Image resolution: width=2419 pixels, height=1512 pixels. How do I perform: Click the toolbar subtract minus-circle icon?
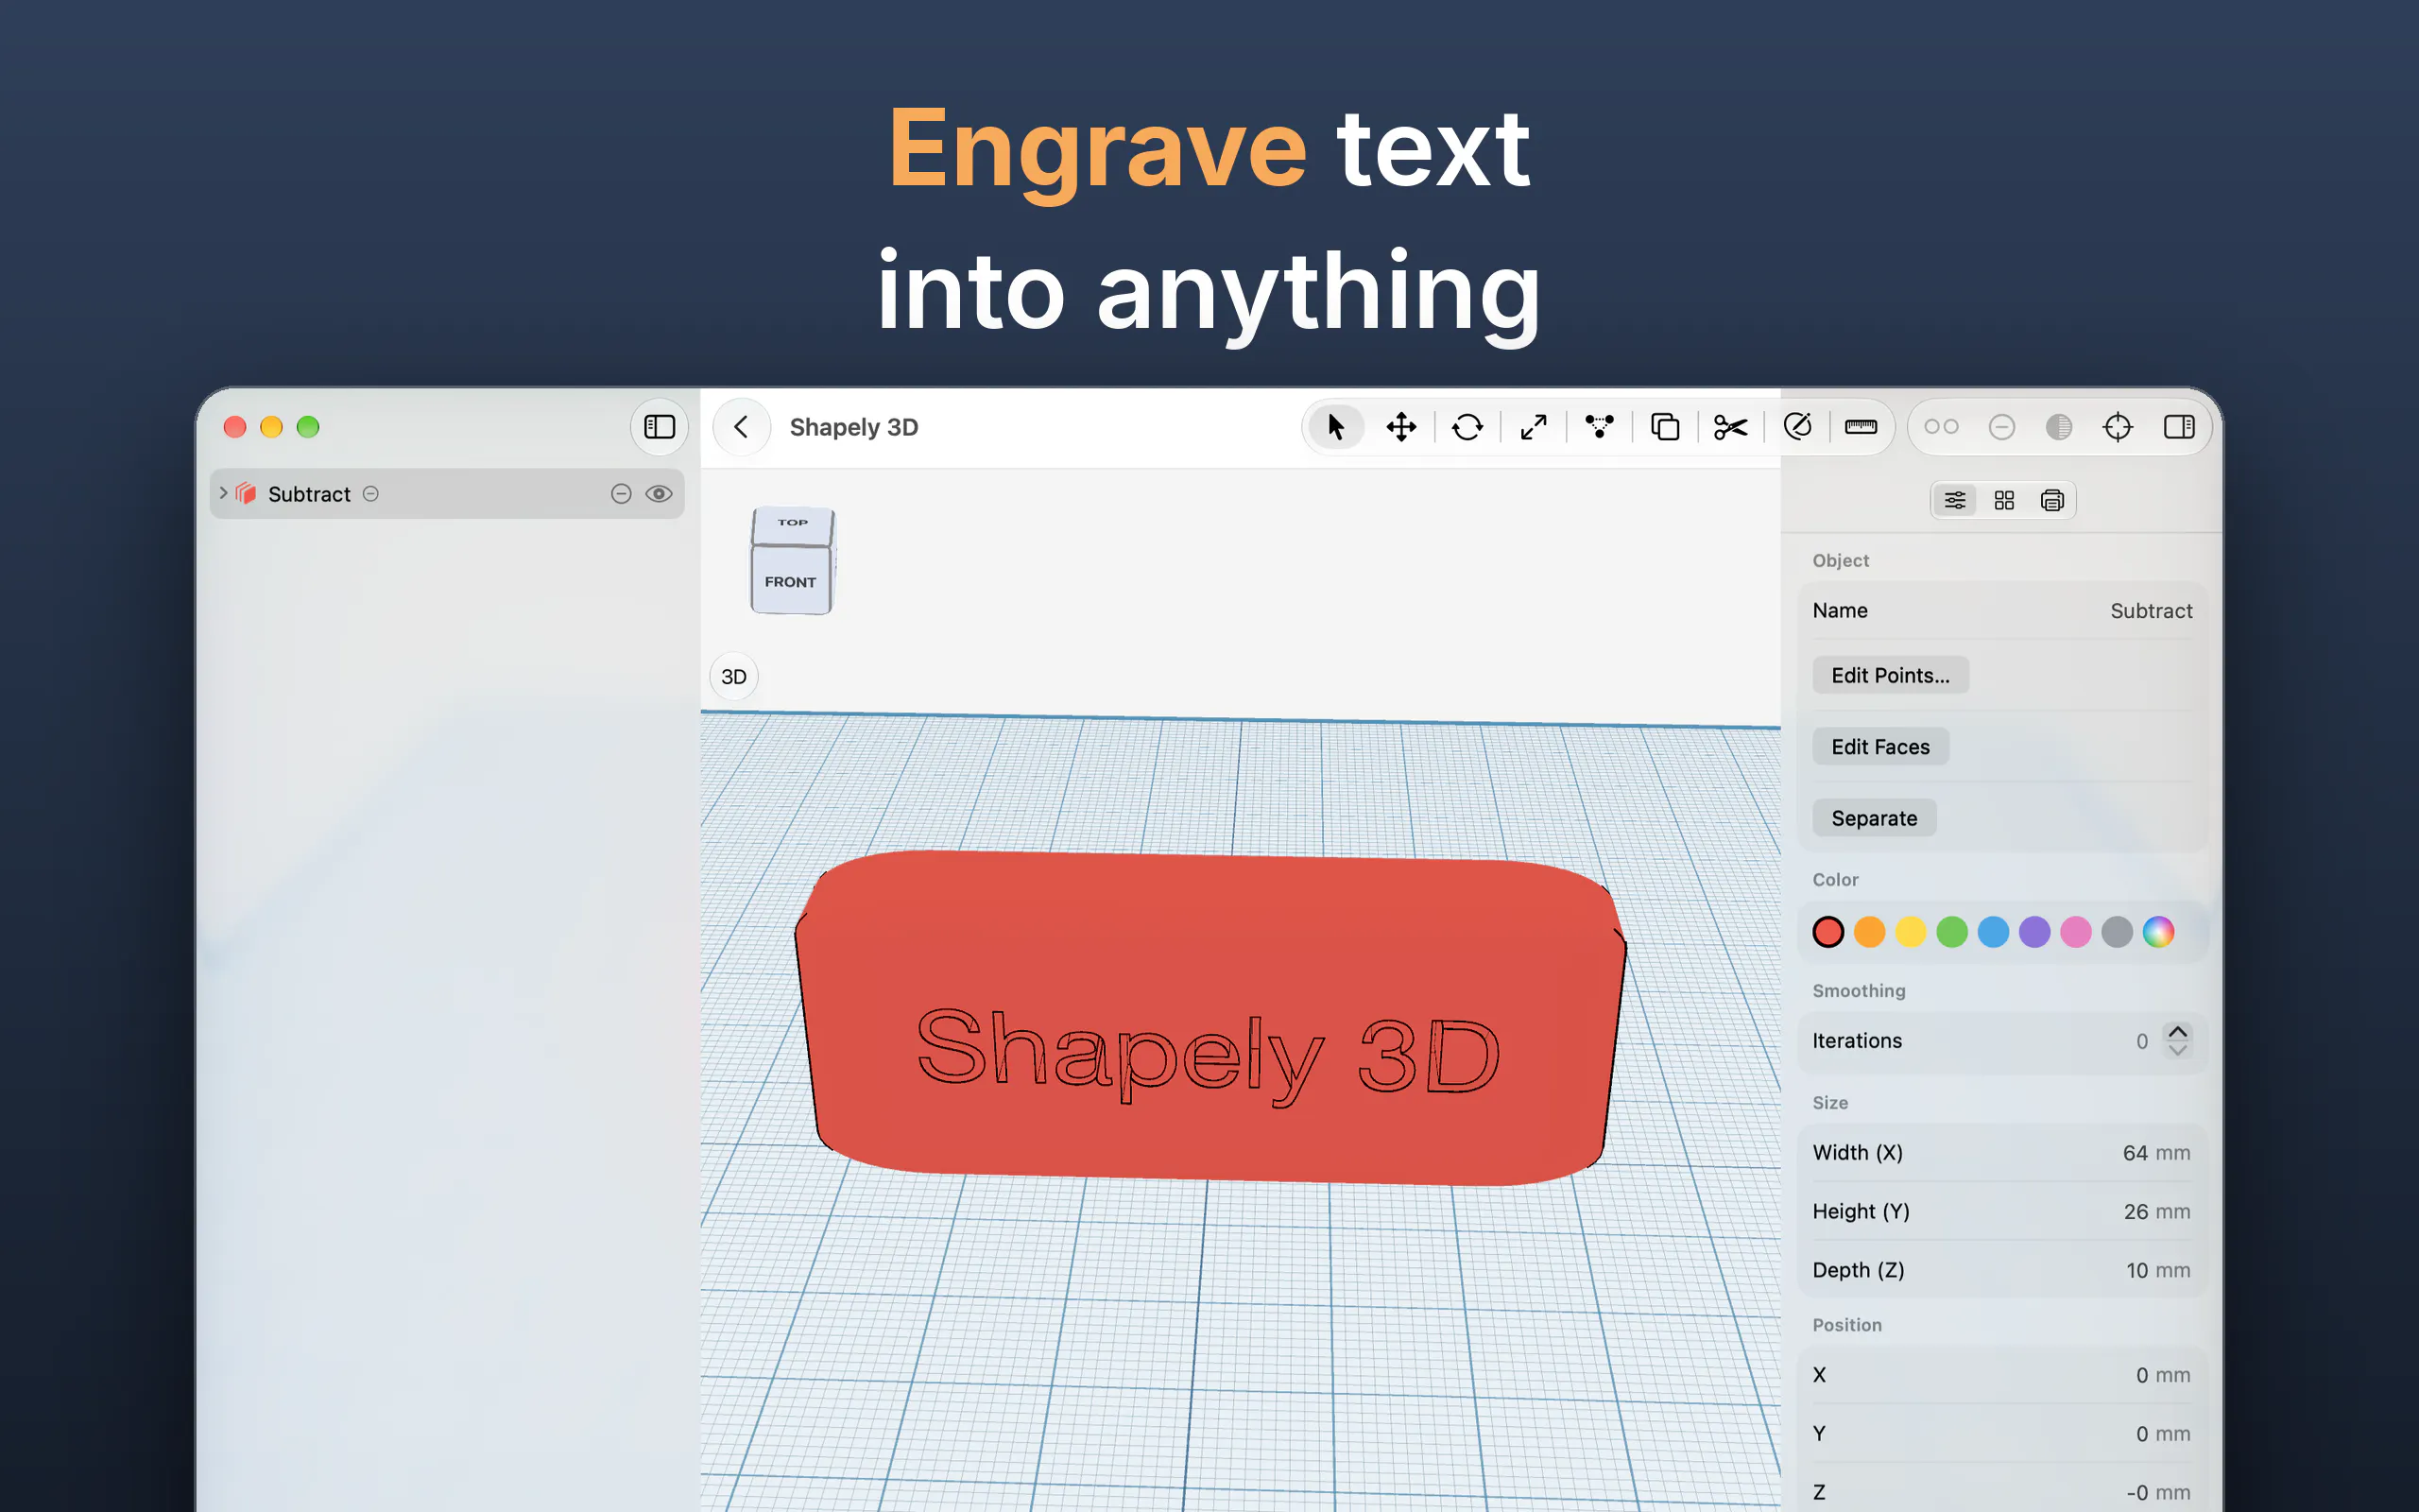pos(2001,427)
